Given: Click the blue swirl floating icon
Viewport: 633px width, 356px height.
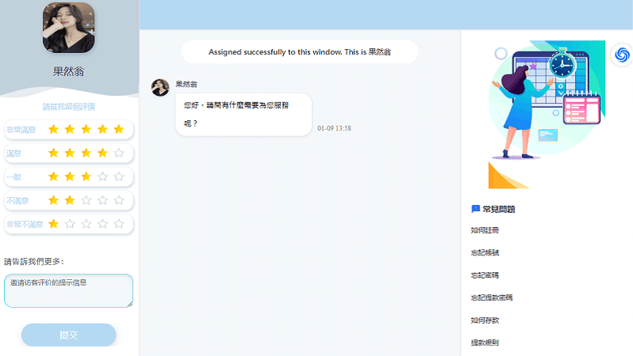Looking at the screenshot, I should click(621, 55).
